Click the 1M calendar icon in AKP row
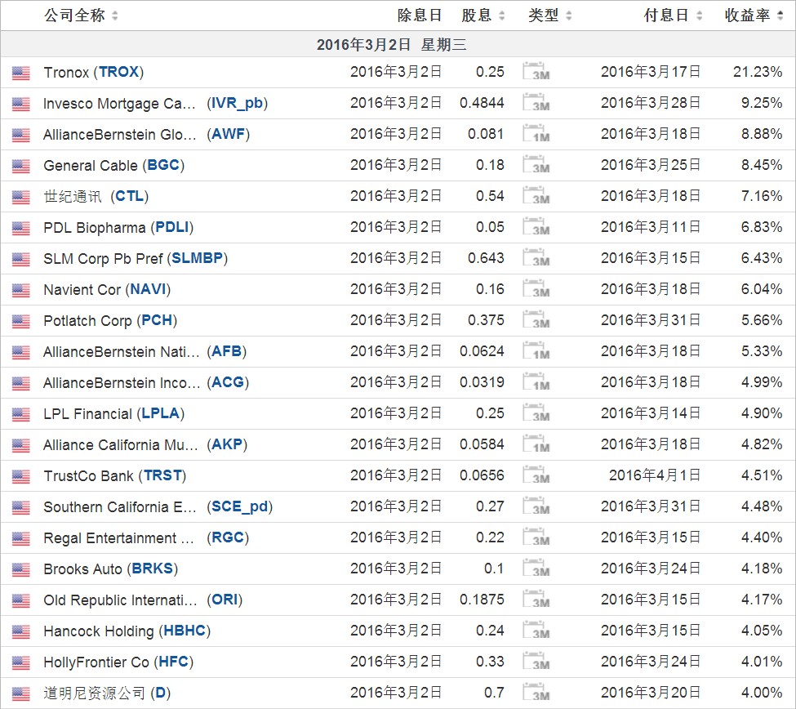Screen dimensions: 796x709 pyautogui.click(x=536, y=445)
